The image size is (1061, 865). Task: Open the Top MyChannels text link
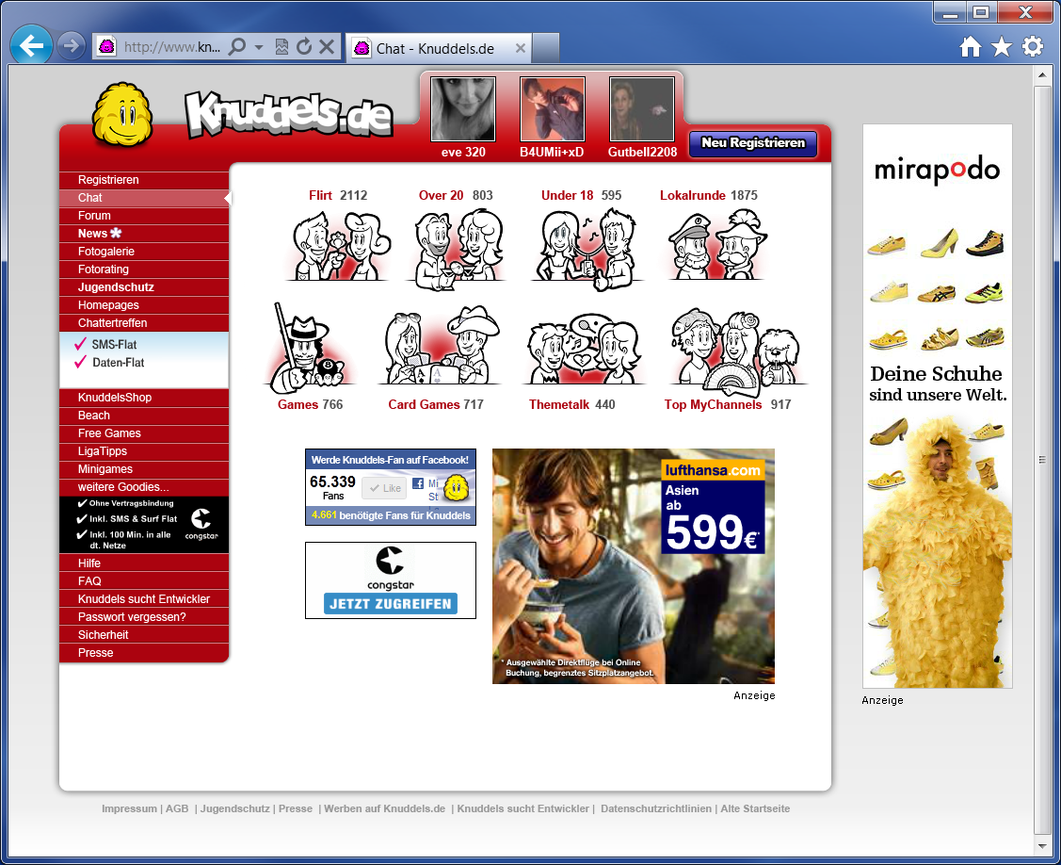(x=713, y=404)
